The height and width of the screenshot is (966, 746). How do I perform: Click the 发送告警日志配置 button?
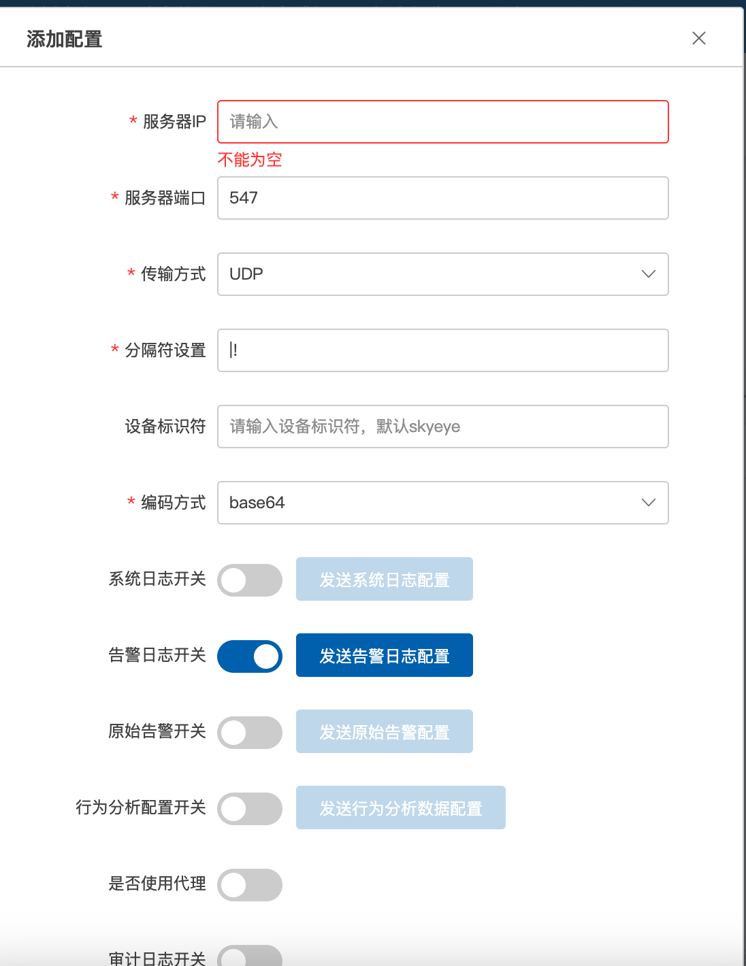pyautogui.click(x=385, y=656)
